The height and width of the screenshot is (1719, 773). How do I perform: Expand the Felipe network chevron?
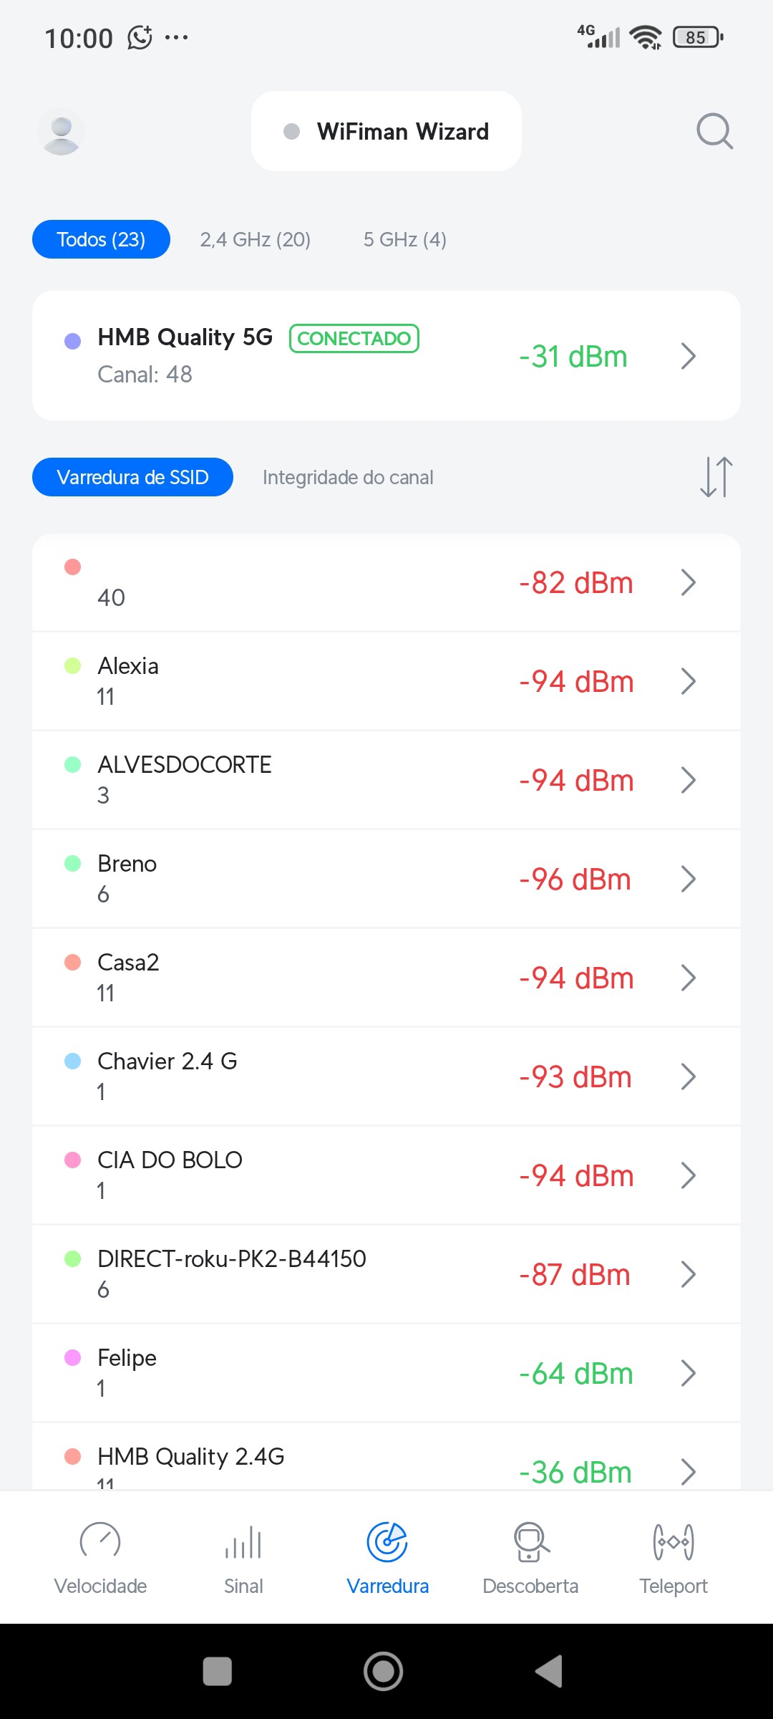[x=688, y=1373]
